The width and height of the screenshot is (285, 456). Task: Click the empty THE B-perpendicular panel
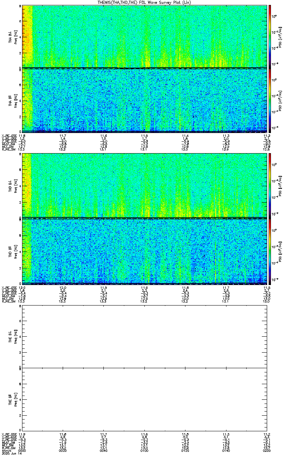click(x=144, y=336)
